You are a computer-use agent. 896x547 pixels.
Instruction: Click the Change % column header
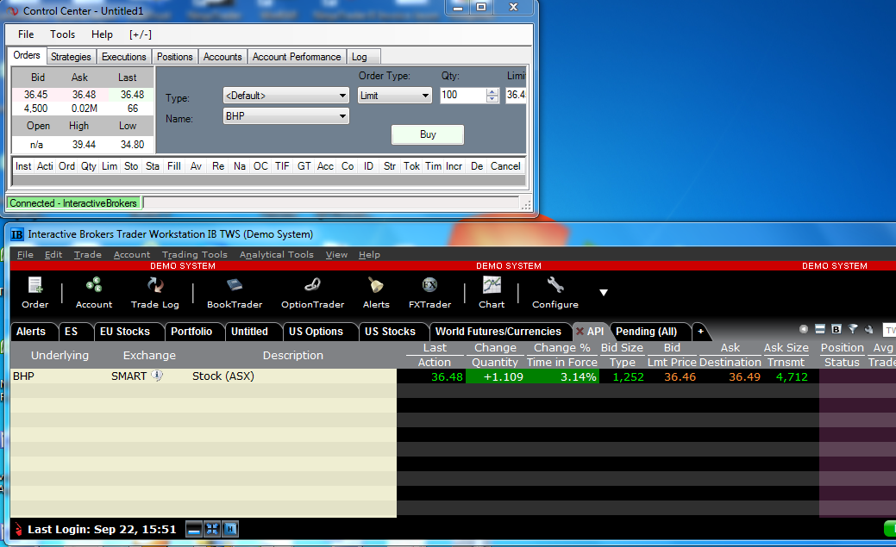click(561, 347)
